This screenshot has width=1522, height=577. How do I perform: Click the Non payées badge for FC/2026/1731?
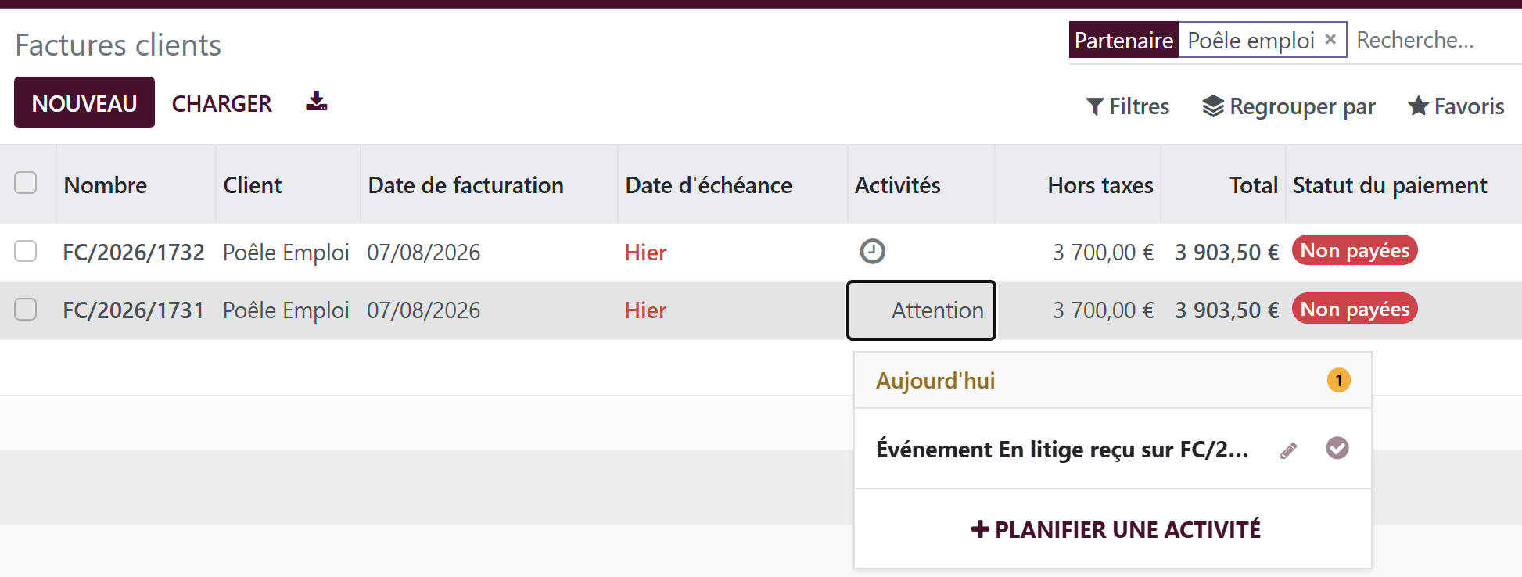[1355, 309]
